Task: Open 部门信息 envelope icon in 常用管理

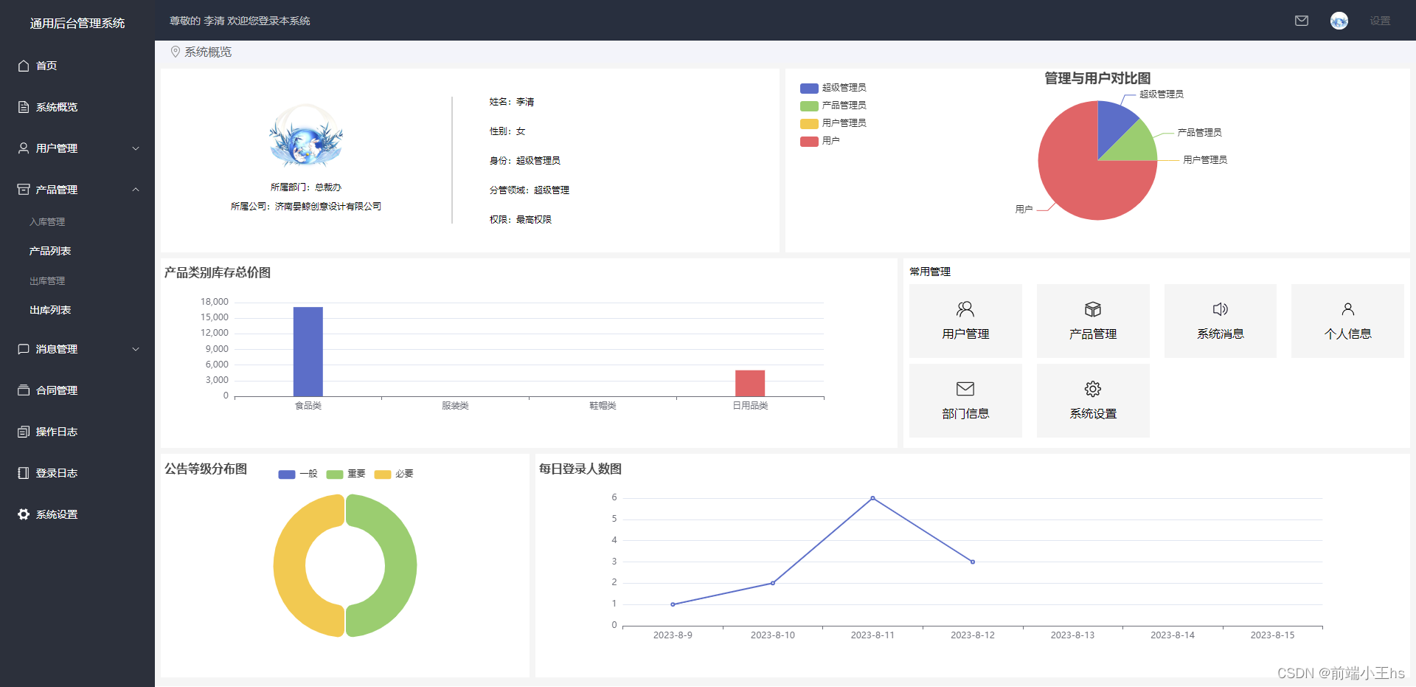Action: 965,389
